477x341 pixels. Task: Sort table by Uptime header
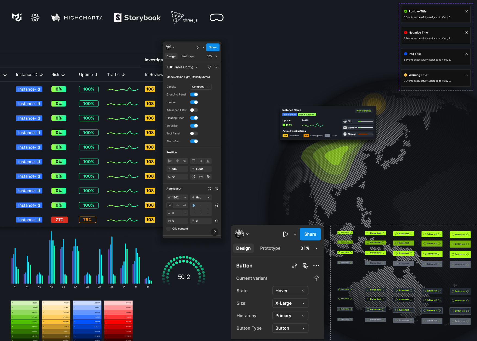89,75
